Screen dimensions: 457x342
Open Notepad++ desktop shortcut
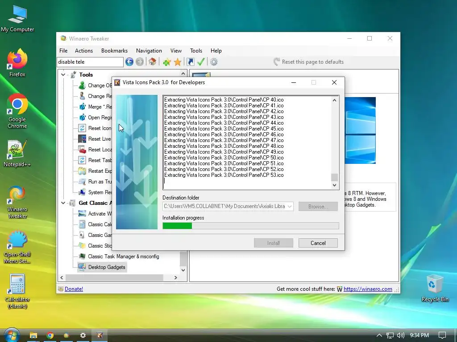point(17,154)
